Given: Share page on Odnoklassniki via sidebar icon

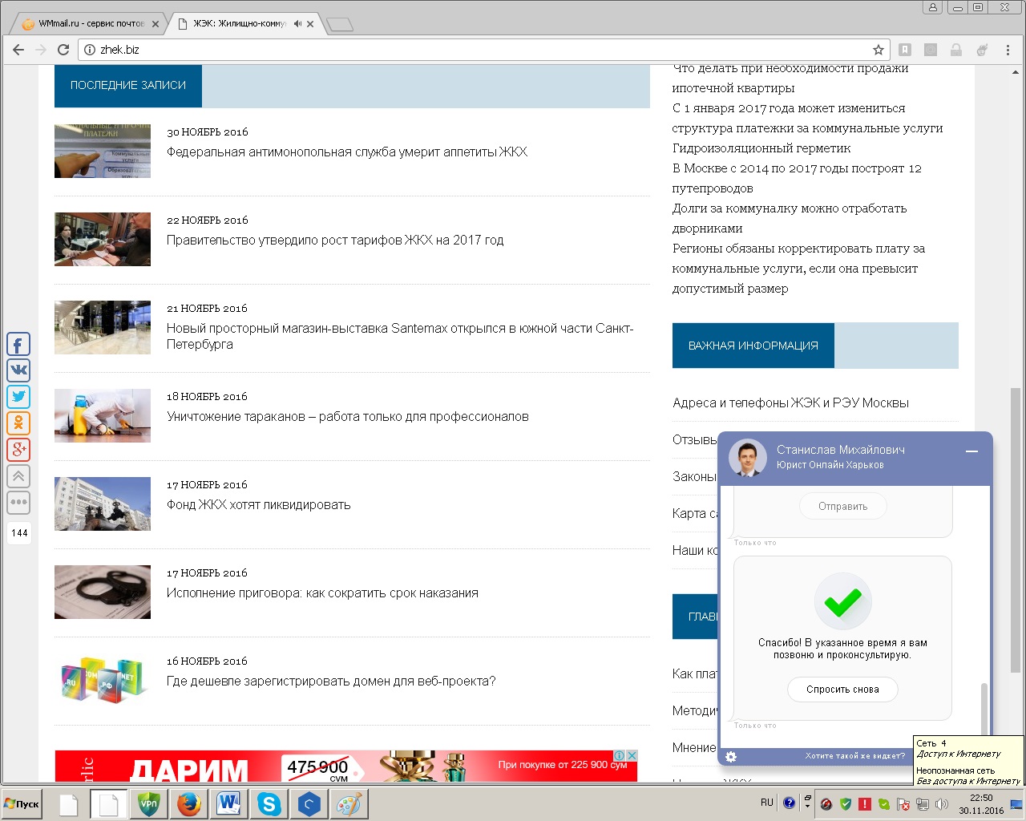Looking at the screenshot, I should click(x=18, y=423).
